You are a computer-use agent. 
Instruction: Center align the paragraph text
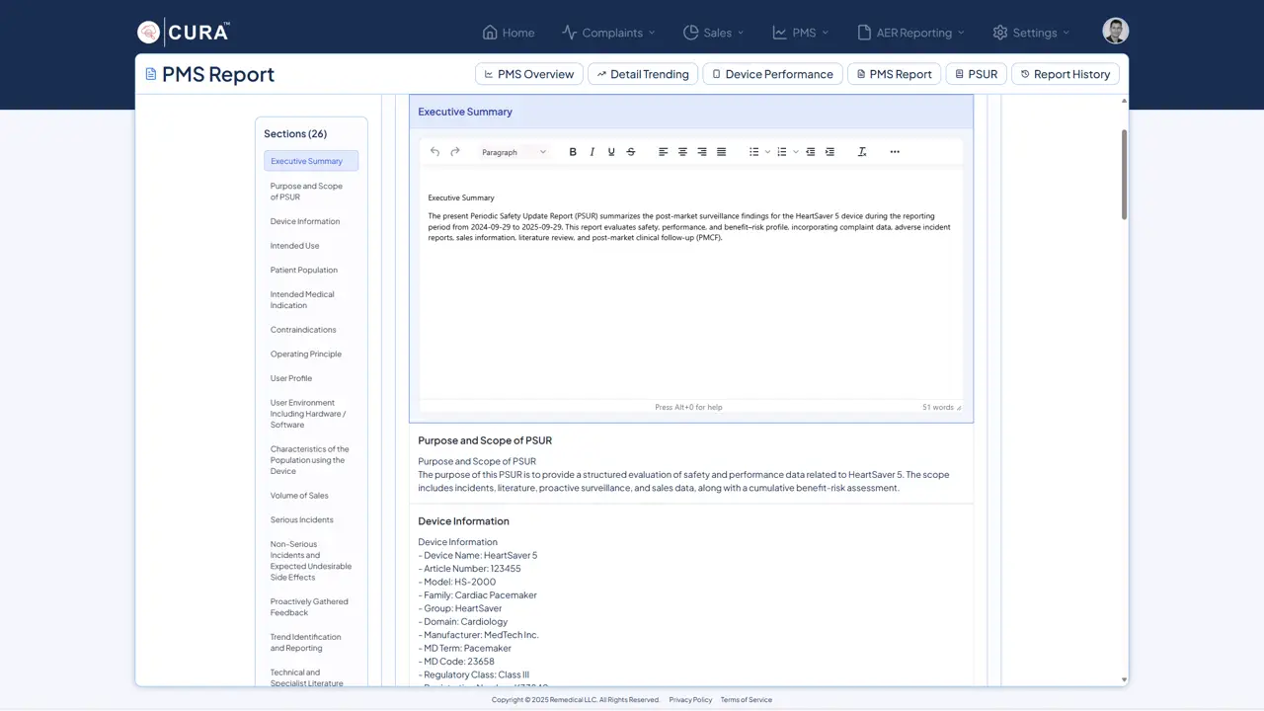[x=682, y=152]
